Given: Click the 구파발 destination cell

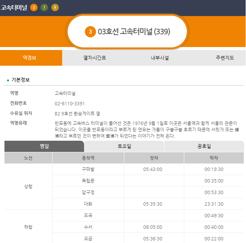Looking at the screenshot, I should [88, 169].
